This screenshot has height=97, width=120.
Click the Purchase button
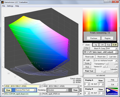point(94,38)
